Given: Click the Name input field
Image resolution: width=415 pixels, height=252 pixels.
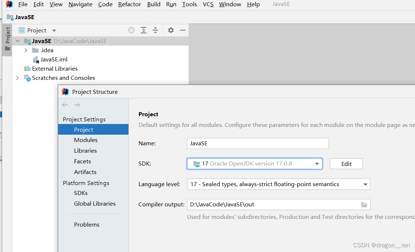Looking at the screenshot, I should point(258,143).
